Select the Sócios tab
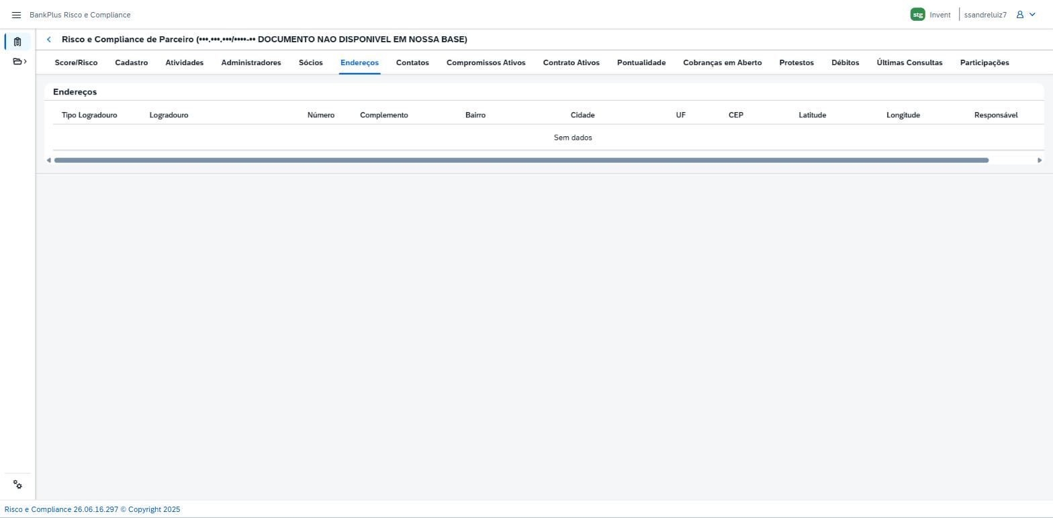1053x518 pixels. click(x=311, y=62)
